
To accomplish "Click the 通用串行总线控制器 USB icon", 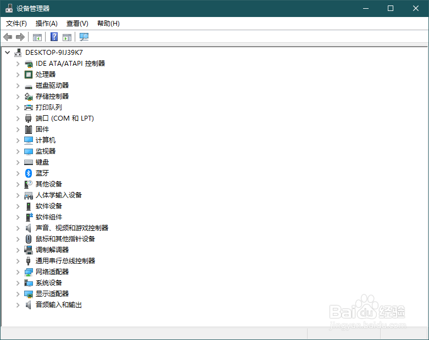I will coord(28,261).
